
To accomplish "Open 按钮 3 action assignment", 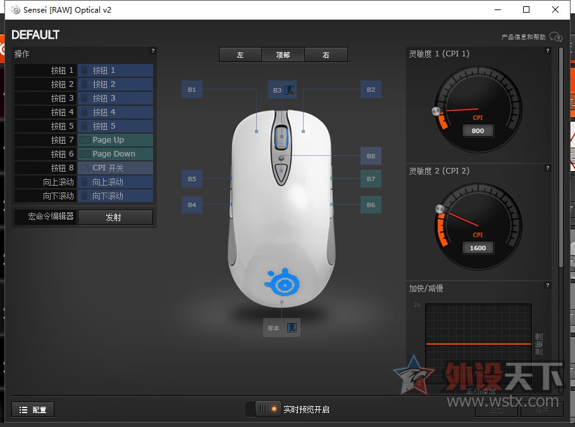I will (115, 98).
